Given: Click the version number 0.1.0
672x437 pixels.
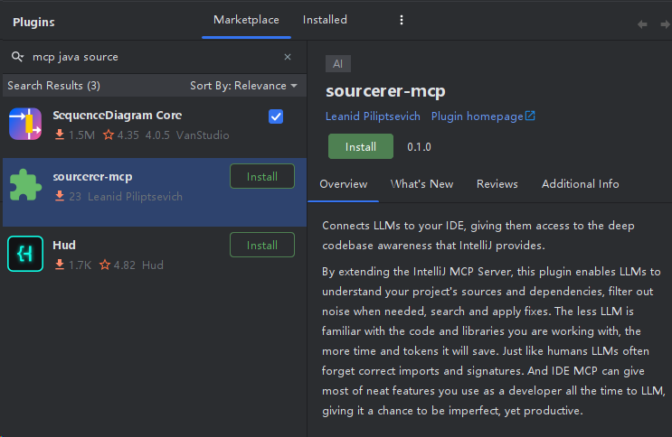Looking at the screenshot, I should [x=419, y=147].
